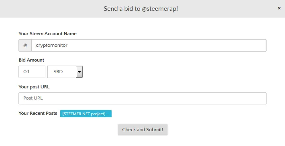Click the Your Steem Account Name label
The height and width of the screenshot is (146, 285).
[47, 34]
